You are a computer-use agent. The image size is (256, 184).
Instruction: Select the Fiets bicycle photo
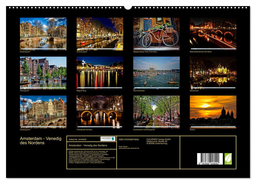(x=156, y=34)
